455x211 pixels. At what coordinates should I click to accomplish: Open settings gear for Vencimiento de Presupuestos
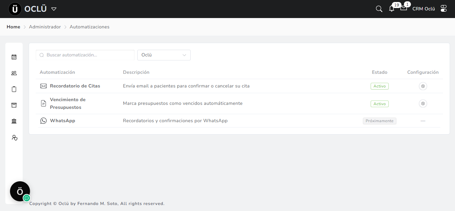[x=423, y=103]
